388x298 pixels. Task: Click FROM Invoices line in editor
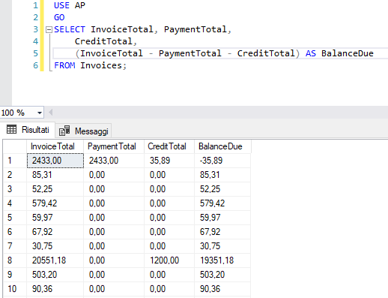[x=91, y=65]
